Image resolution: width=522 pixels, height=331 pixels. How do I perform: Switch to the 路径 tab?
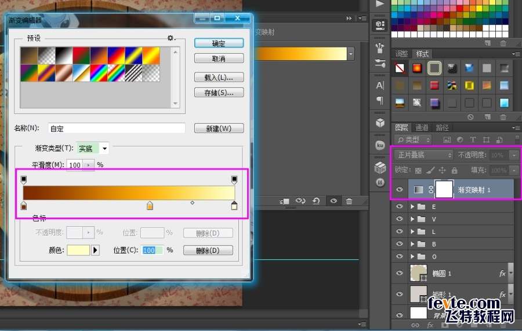tap(442, 127)
